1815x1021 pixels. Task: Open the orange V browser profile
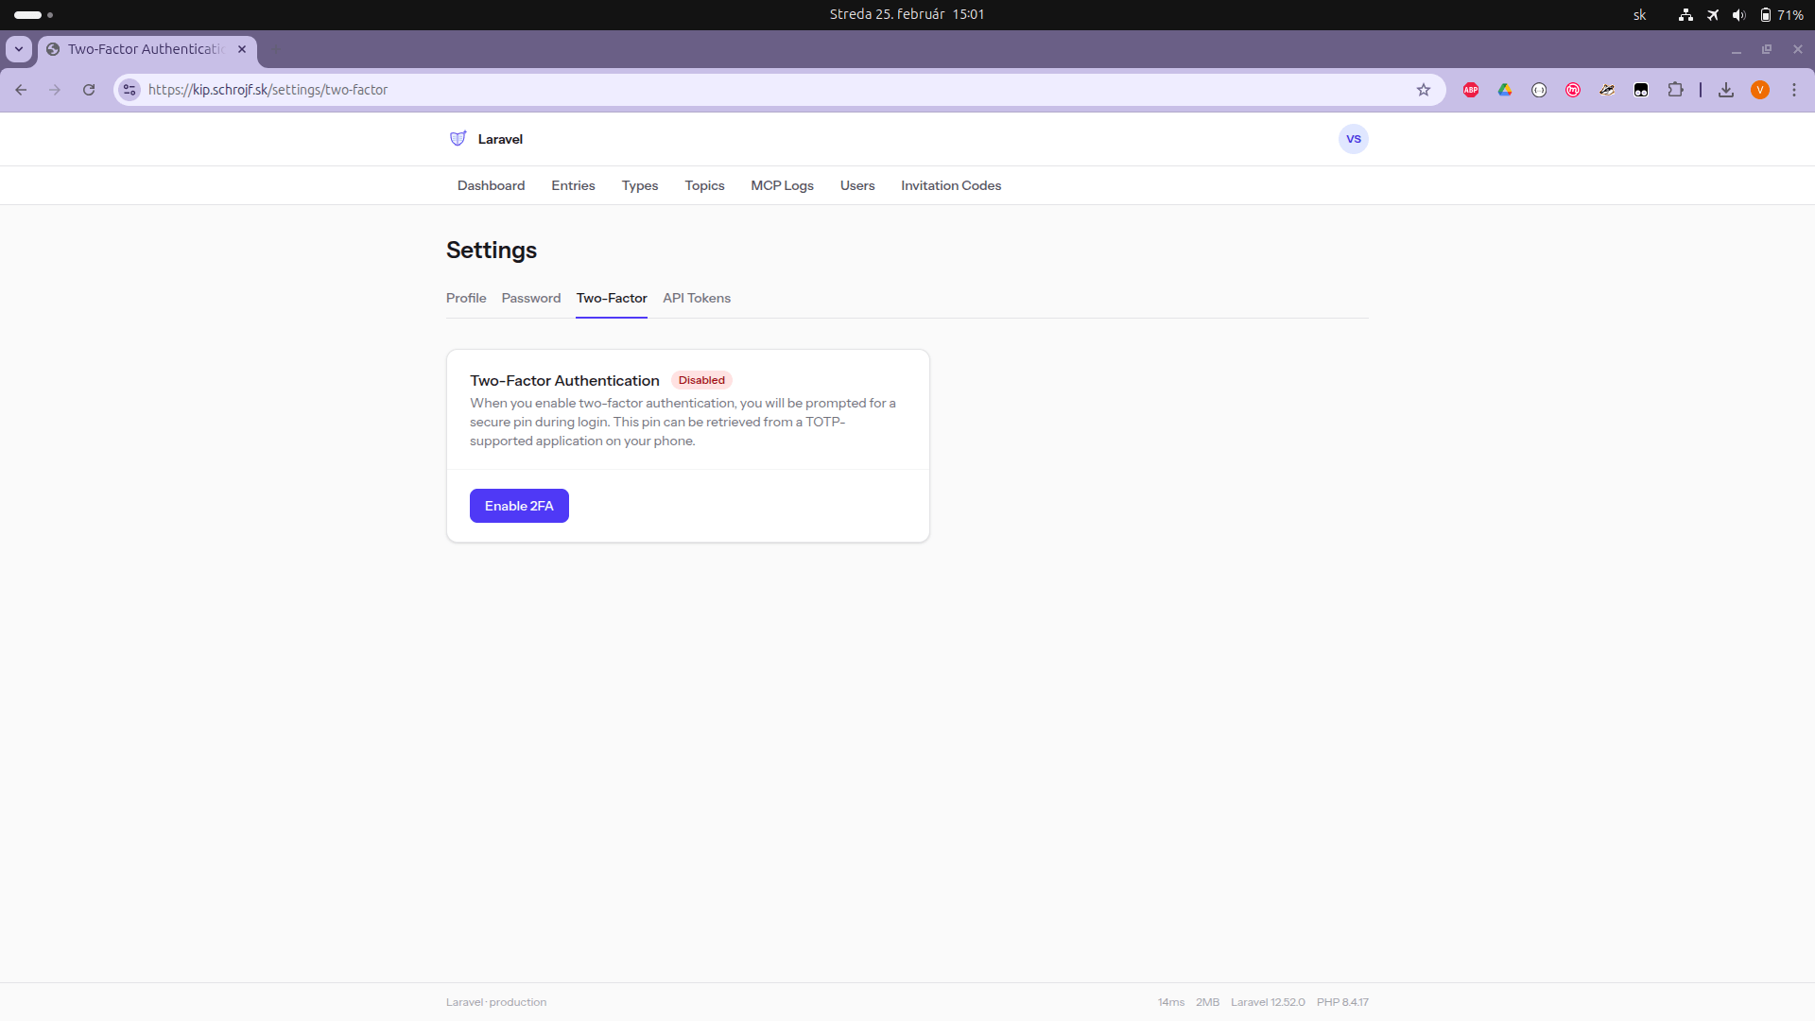tap(1760, 90)
